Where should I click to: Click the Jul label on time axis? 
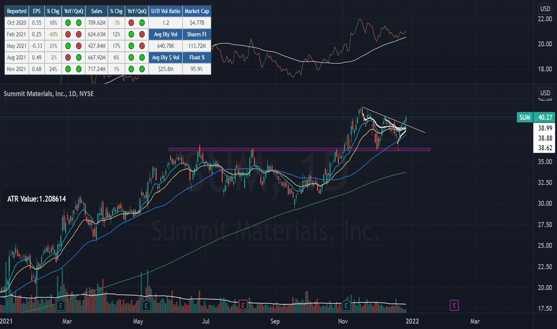pyautogui.click(x=206, y=321)
